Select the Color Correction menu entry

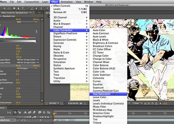[x=70, y=30]
